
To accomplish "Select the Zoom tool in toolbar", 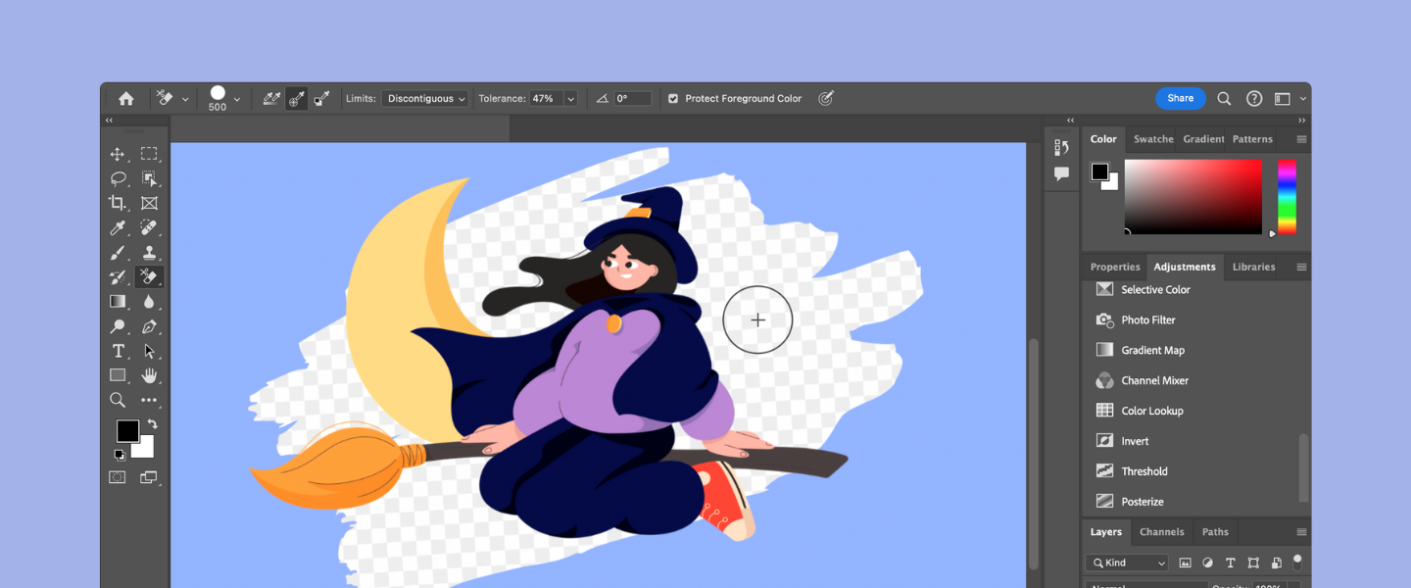I will (x=118, y=400).
